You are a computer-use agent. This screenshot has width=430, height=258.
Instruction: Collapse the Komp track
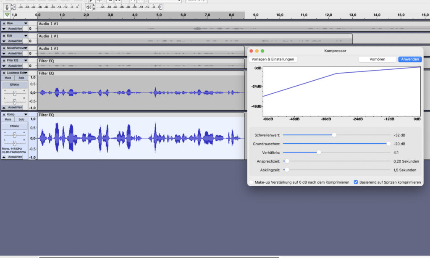point(4,157)
